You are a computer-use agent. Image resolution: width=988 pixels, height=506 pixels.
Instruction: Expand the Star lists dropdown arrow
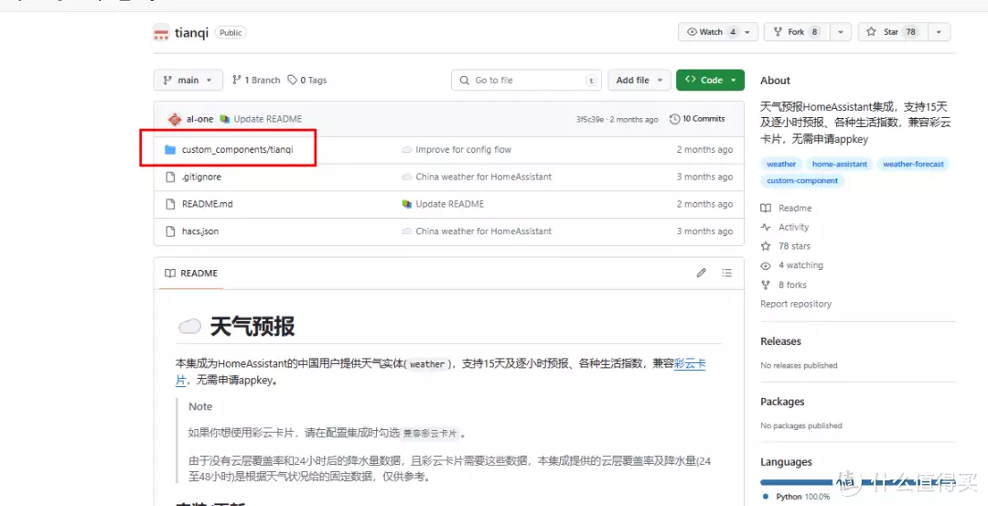[x=939, y=31]
